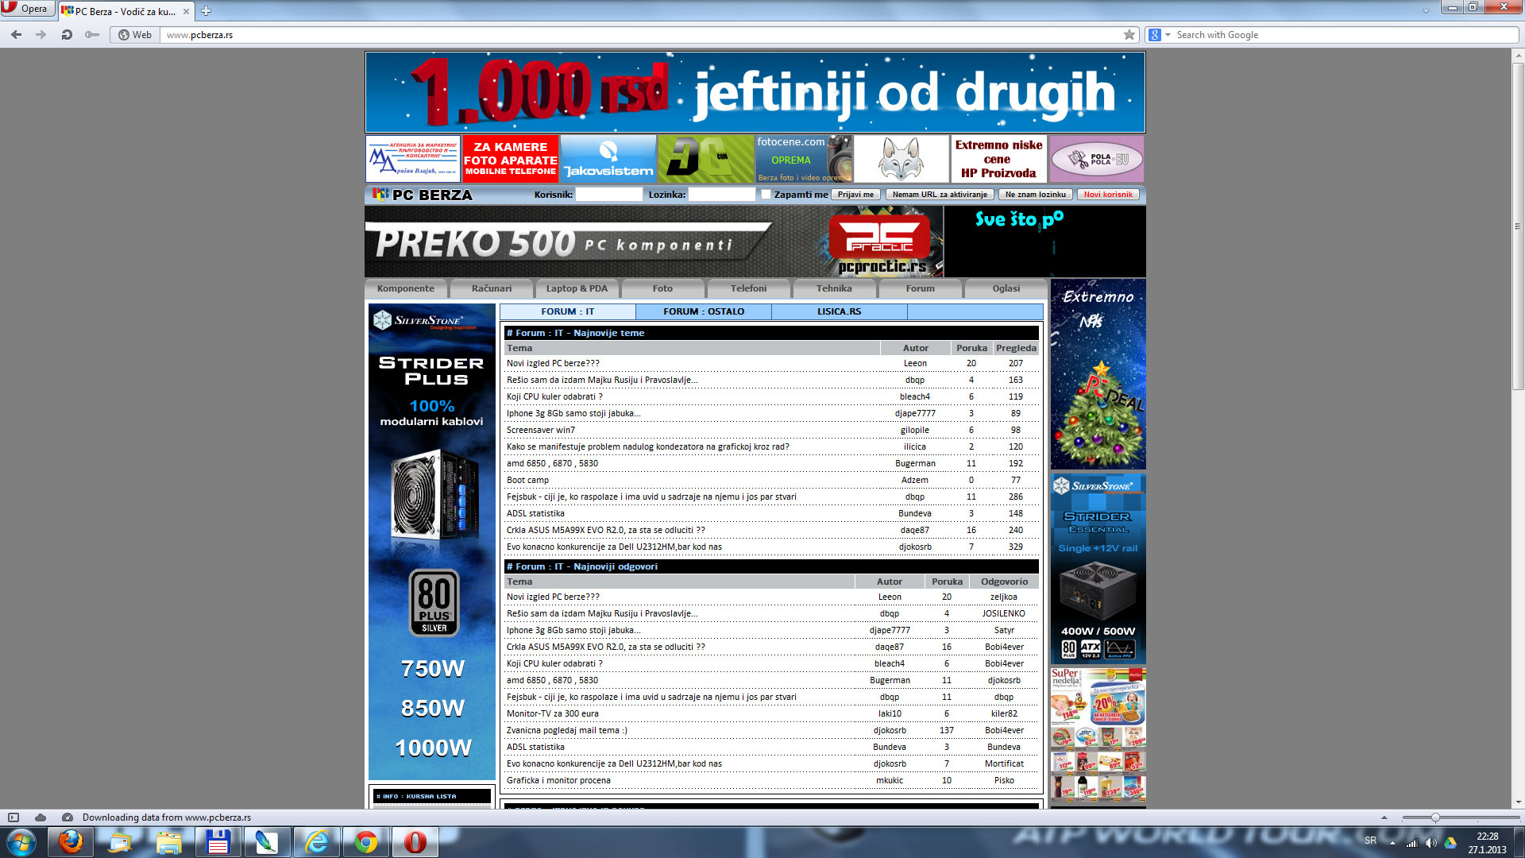Click the volume speaker tray icon
1525x858 pixels.
[1430, 843]
